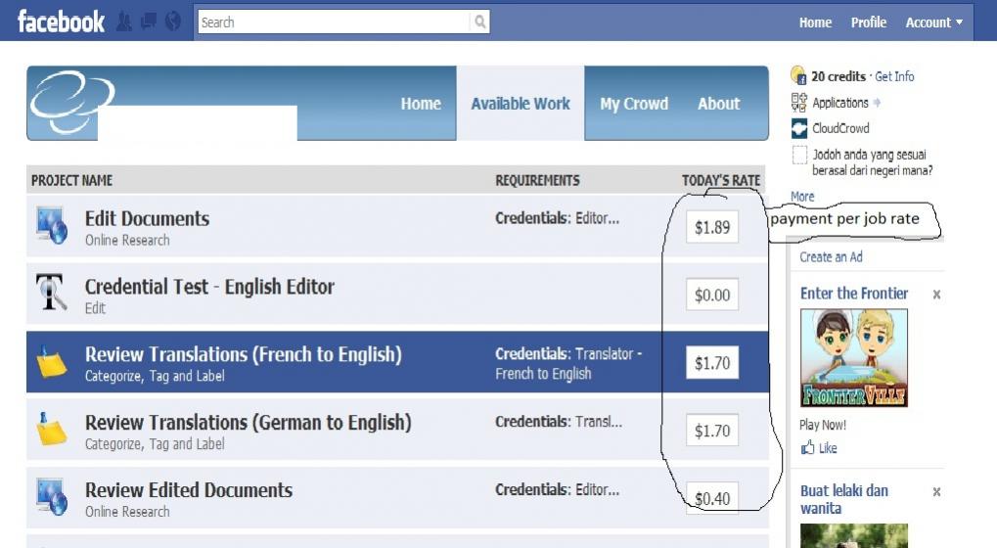Click Play Now! under FrontierVille ad

click(x=823, y=425)
